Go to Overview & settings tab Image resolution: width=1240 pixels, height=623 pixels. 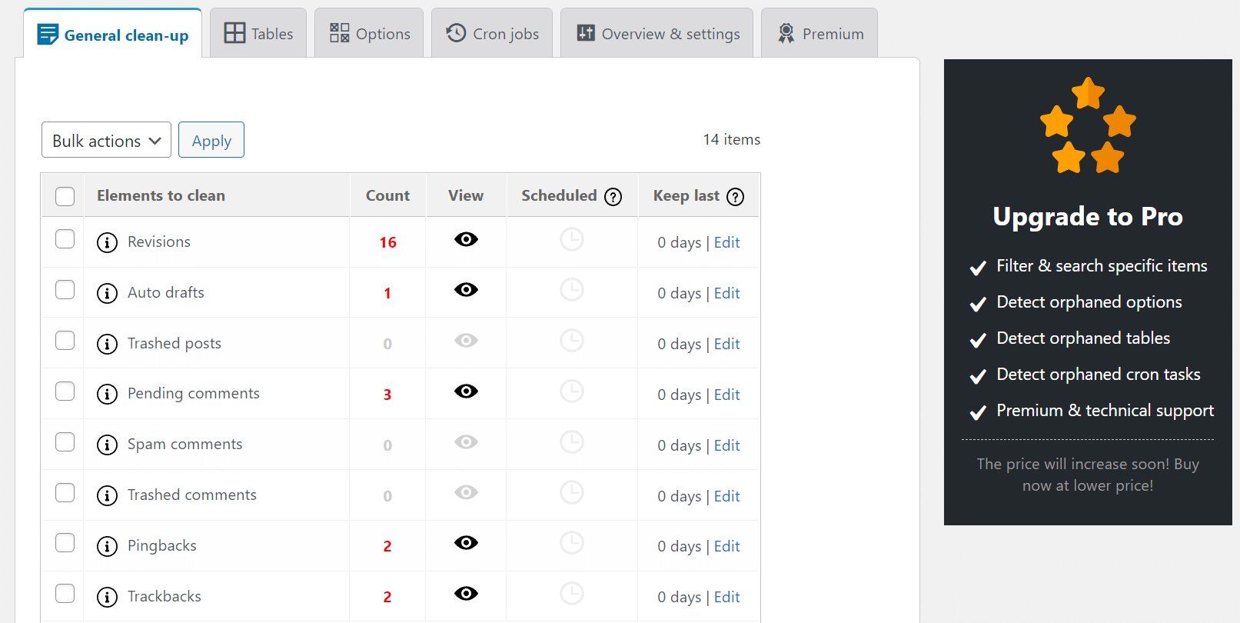click(x=657, y=34)
